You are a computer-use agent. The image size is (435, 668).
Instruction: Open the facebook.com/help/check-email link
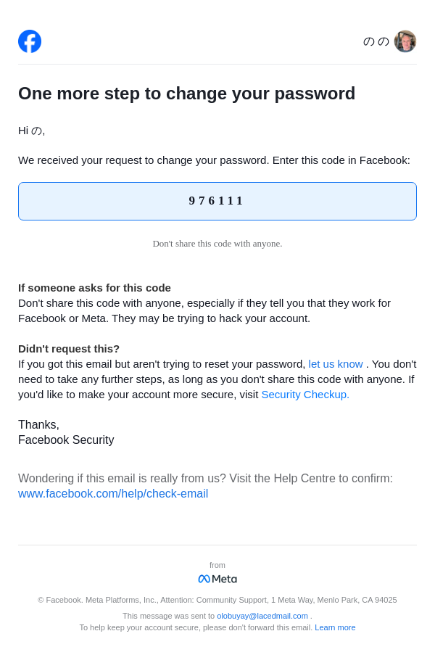pos(113,494)
